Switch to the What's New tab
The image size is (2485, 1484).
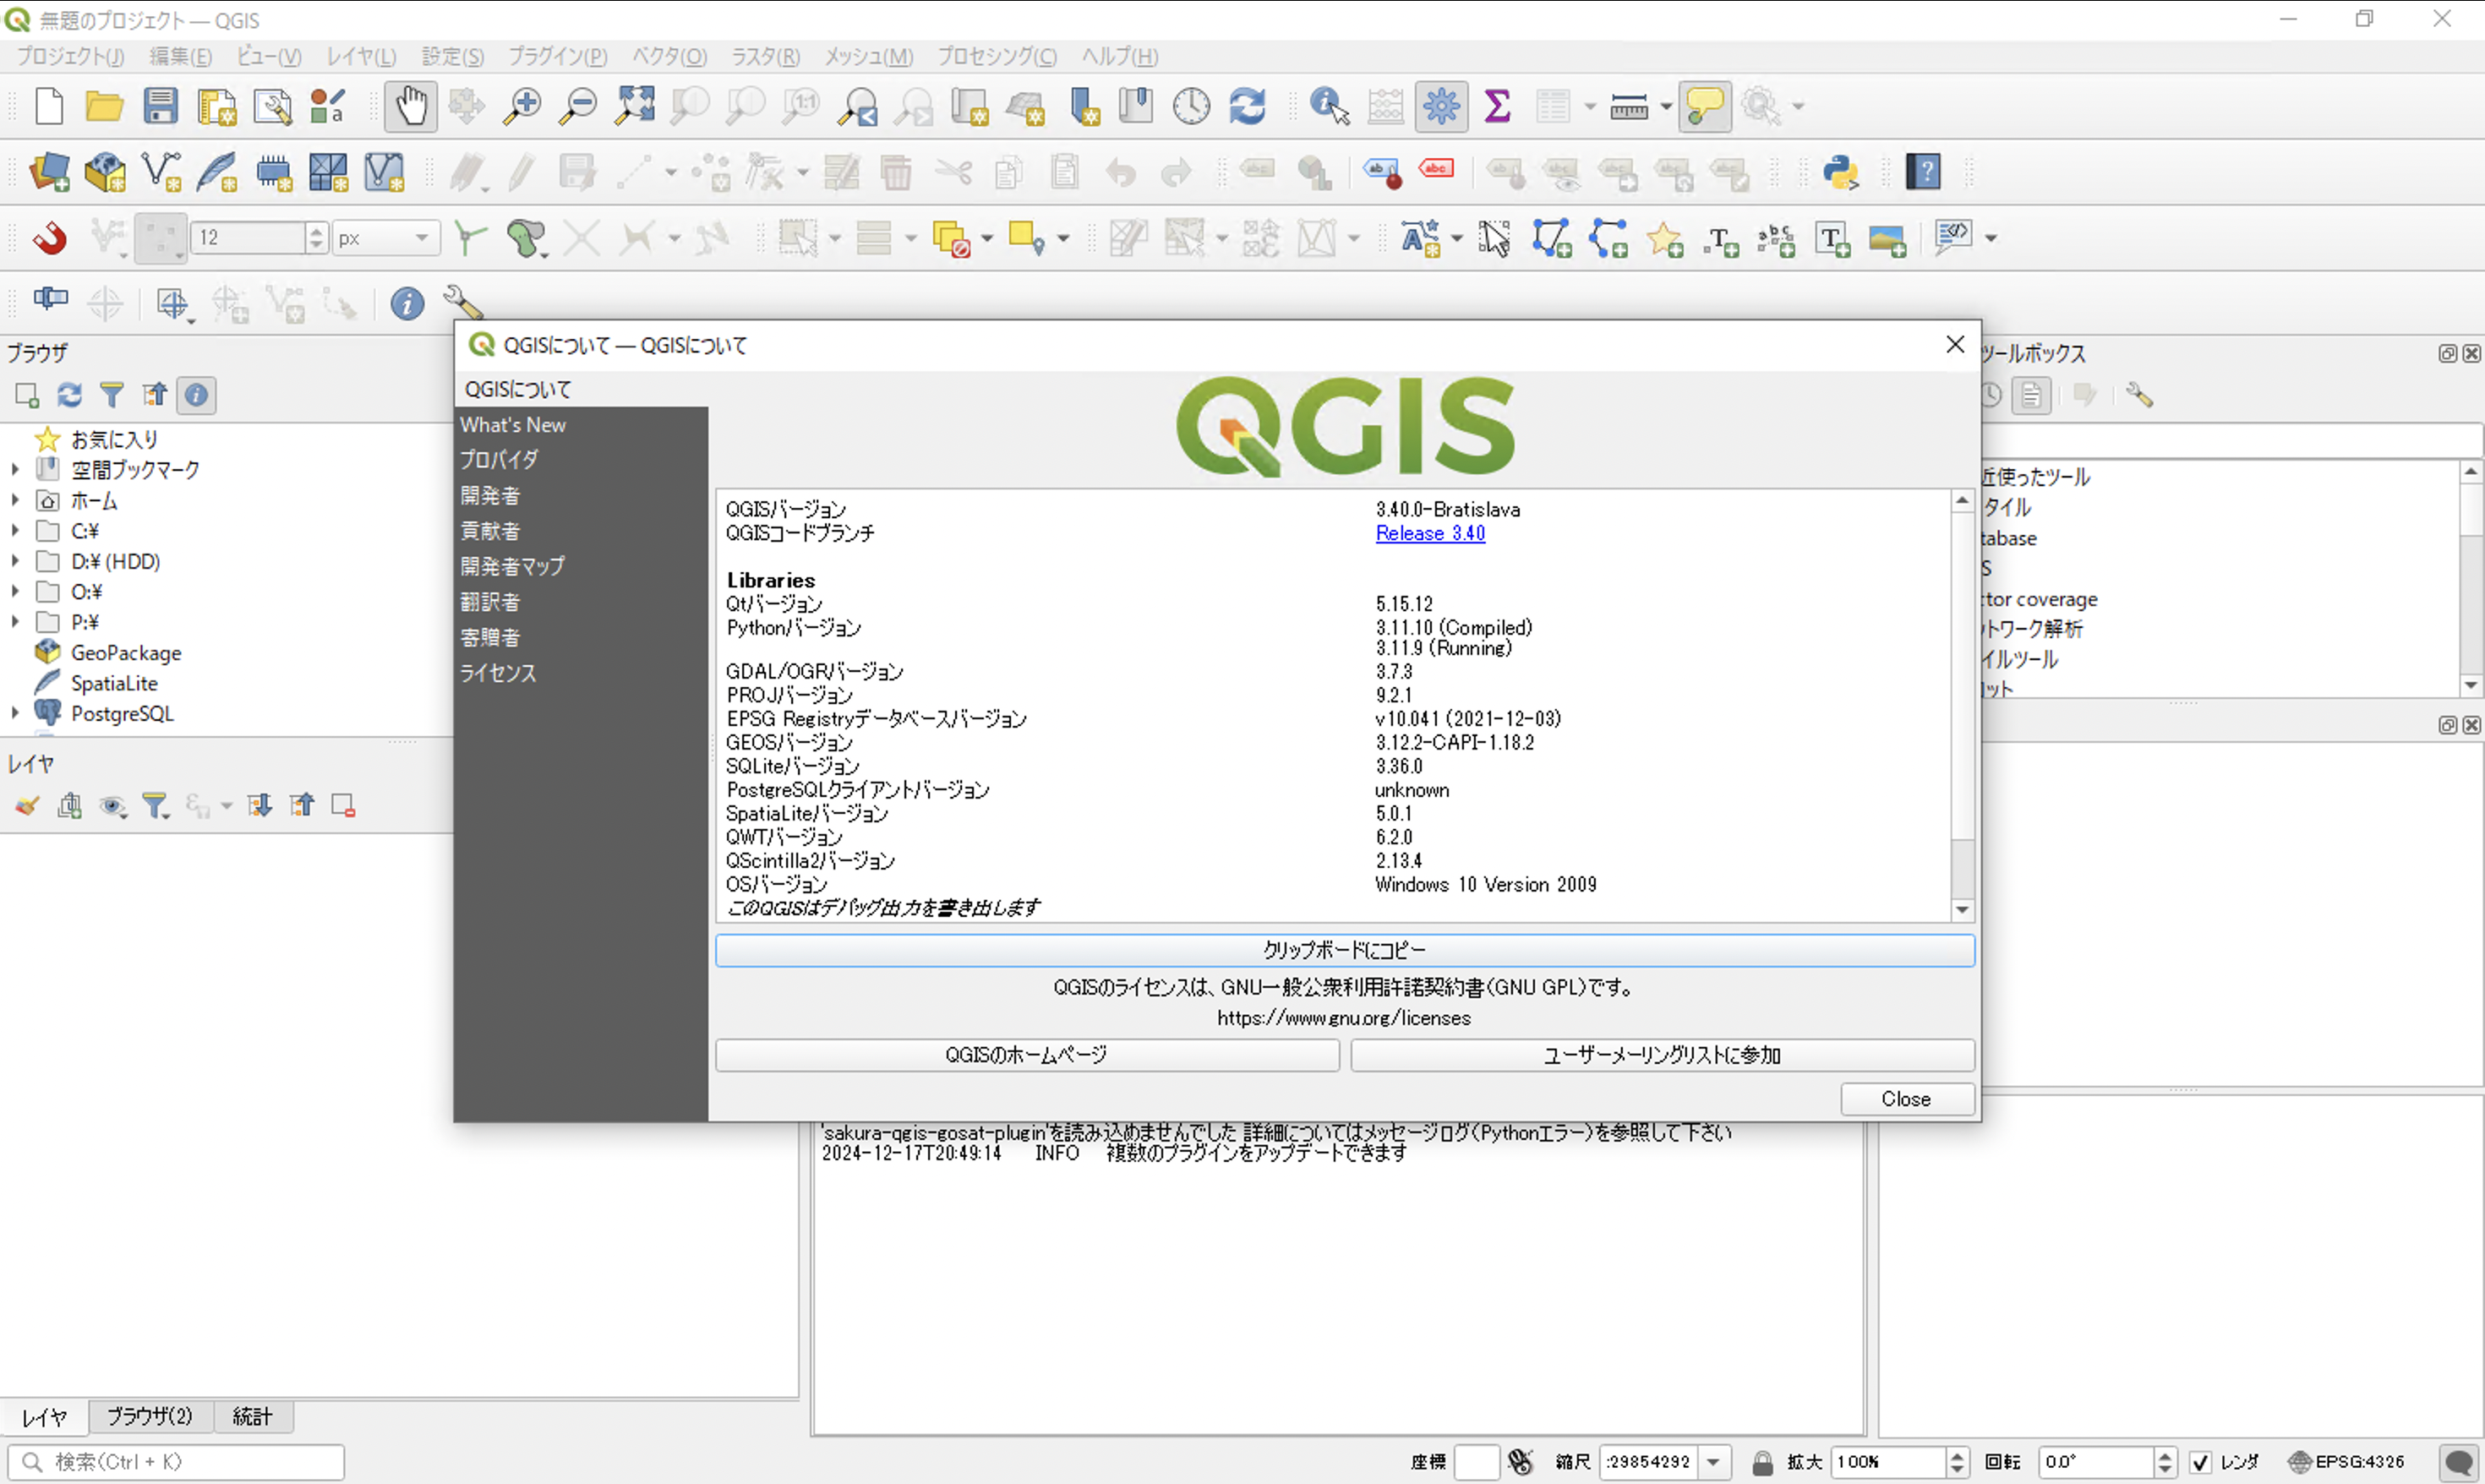click(x=513, y=425)
